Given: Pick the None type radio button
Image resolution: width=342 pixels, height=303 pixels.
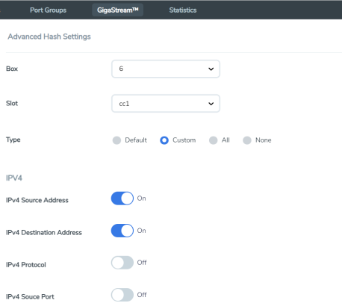Looking at the screenshot, I should 247,140.
